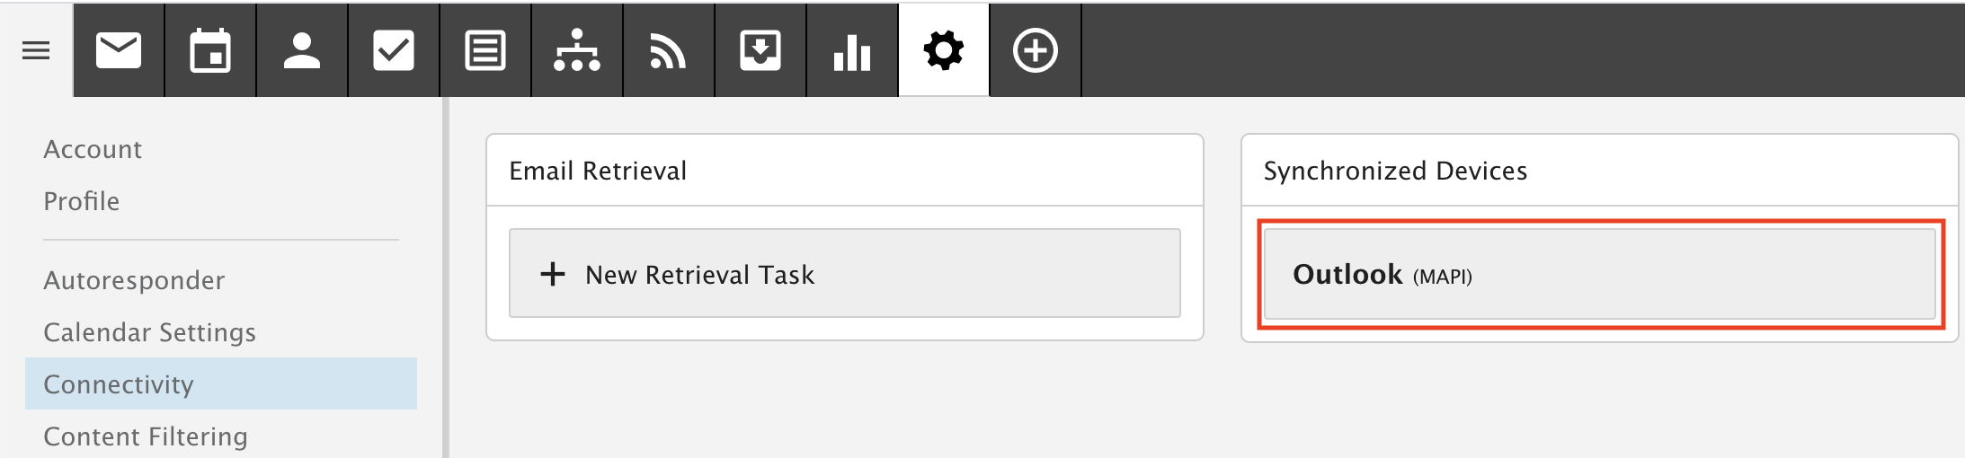Select Calendar Settings in sidebar

pos(149,332)
